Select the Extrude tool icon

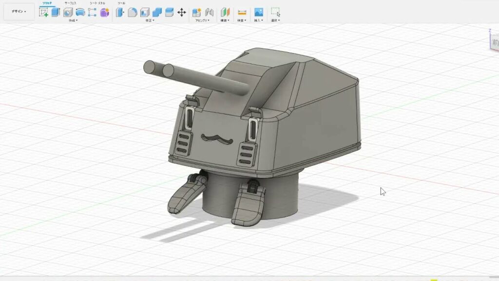click(x=56, y=12)
